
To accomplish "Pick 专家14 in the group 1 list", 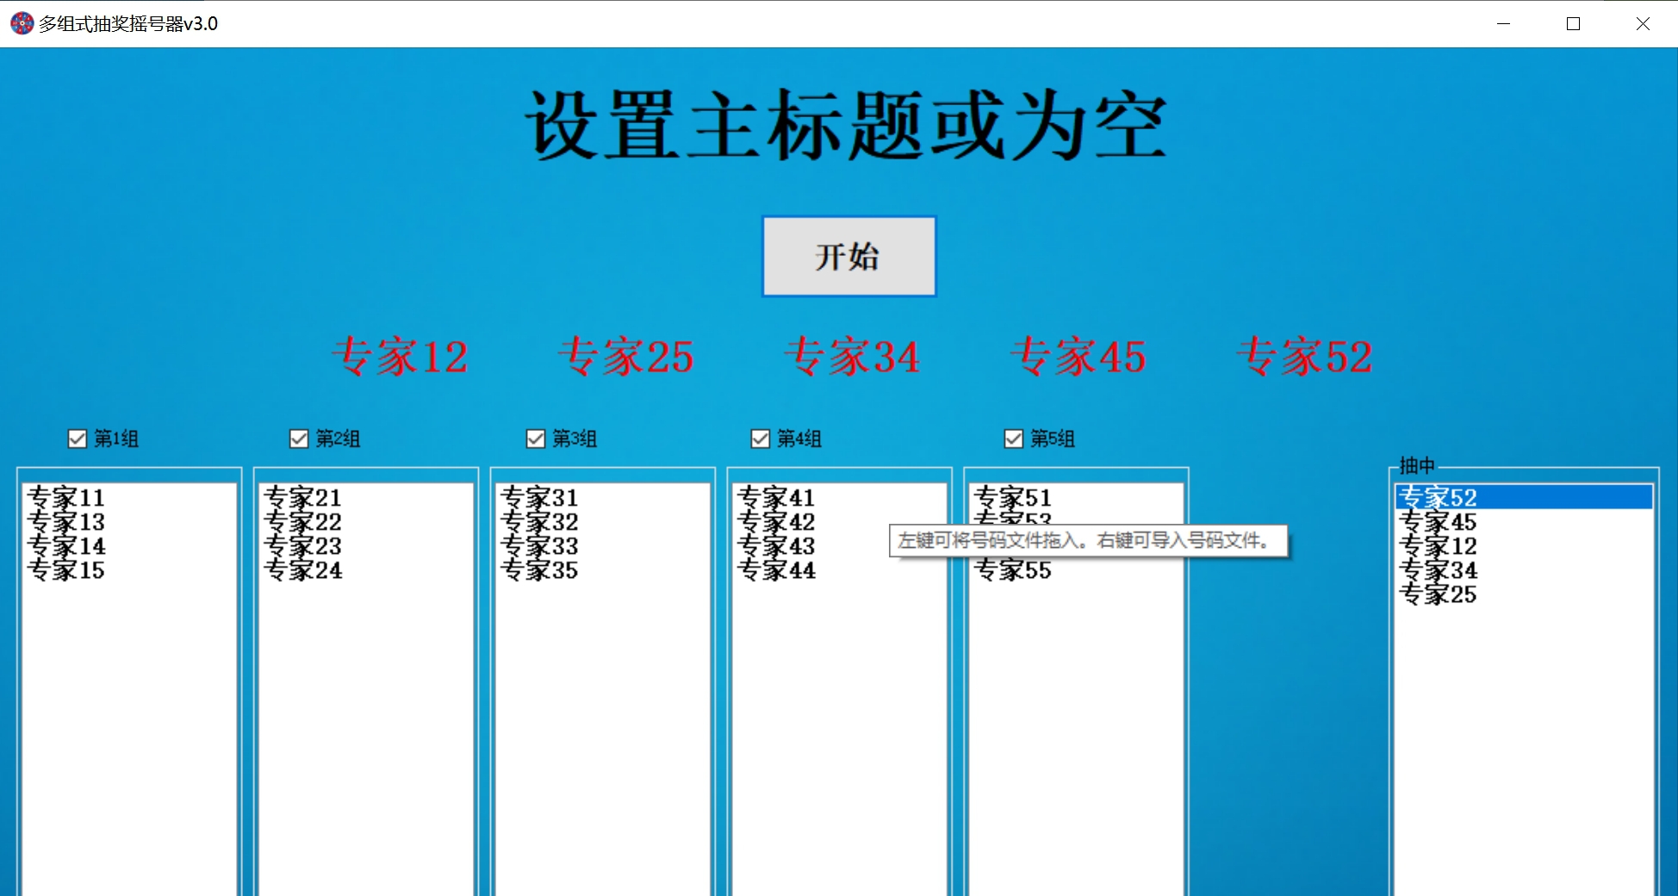I will (129, 545).
